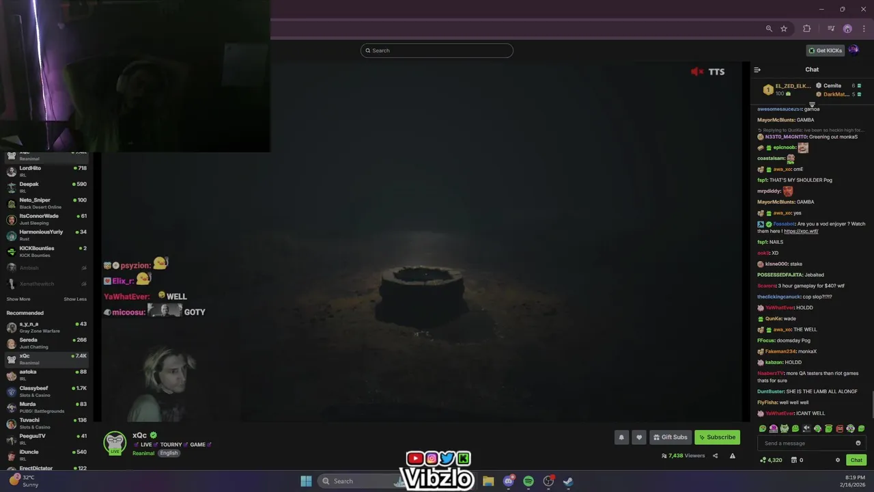Open the browser extensions puzzle icon

pyautogui.click(x=806, y=29)
